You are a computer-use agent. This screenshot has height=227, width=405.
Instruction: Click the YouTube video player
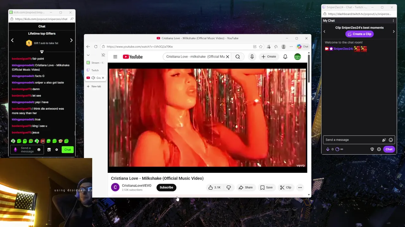[207, 118]
